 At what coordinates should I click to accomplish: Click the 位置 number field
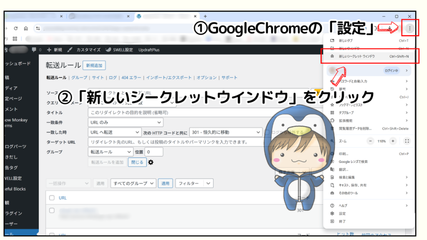pos(154,152)
